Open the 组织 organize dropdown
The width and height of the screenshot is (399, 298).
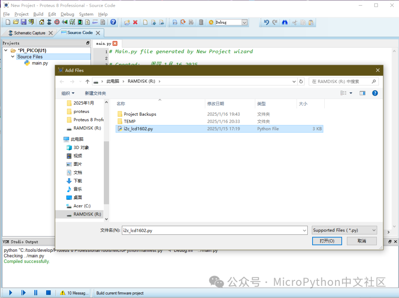[x=68, y=93]
